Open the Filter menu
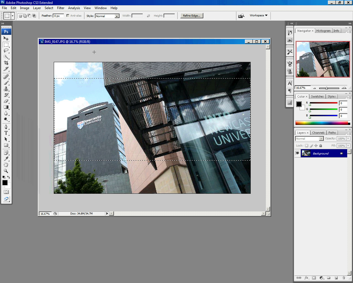Image resolution: width=353 pixels, height=283 pixels. point(61,8)
